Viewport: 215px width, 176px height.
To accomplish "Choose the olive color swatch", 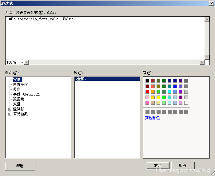I will pos(158,86).
